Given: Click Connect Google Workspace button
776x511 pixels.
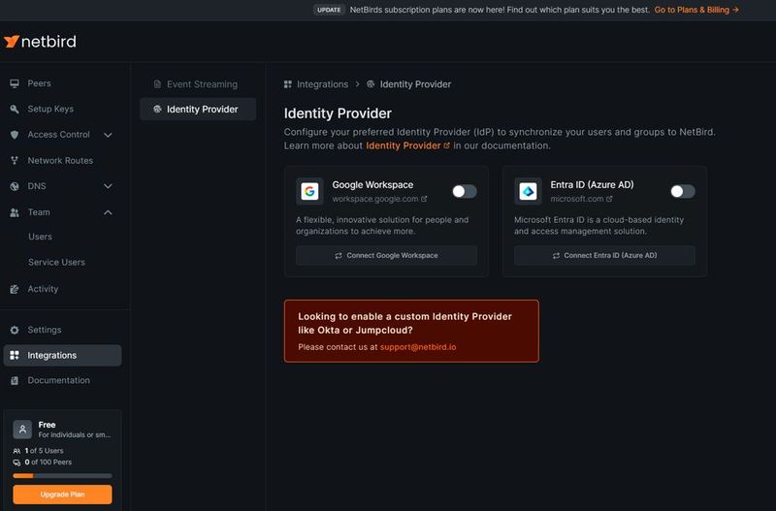Looking at the screenshot, I should pyautogui.click(x=386, y=256).
